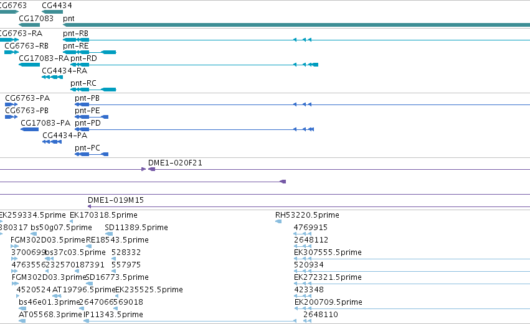Select the pnt-RD transcript label
Viewport: 530px width, 324px height.
[x=83, y=58]
